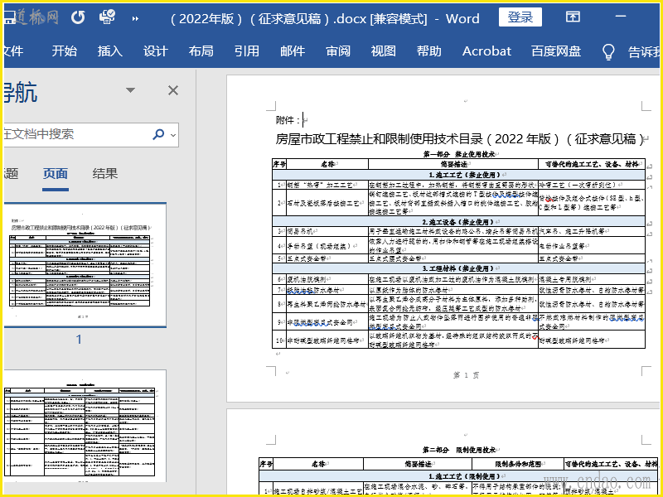Click the 登录 login button
Screen dimensions: 663x497
(x=520, y=17)
